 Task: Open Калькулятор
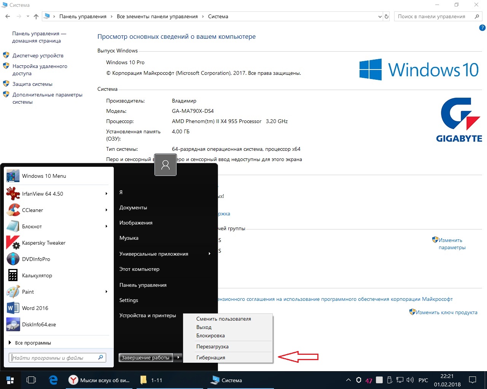pyautogui.click(x=58, y=275)
